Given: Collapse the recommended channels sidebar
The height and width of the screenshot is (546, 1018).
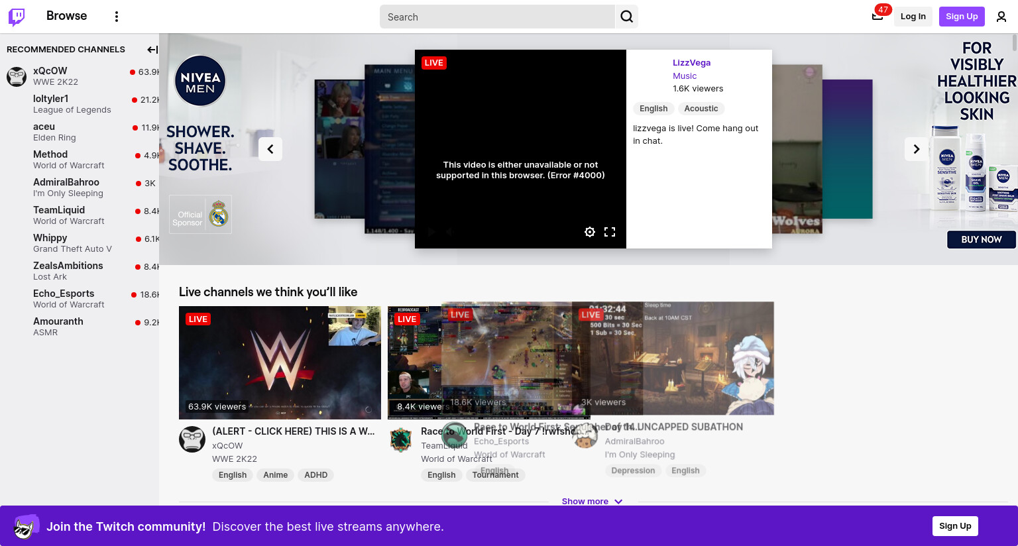Looking at the screenshot, I should (x=152, y=50).
